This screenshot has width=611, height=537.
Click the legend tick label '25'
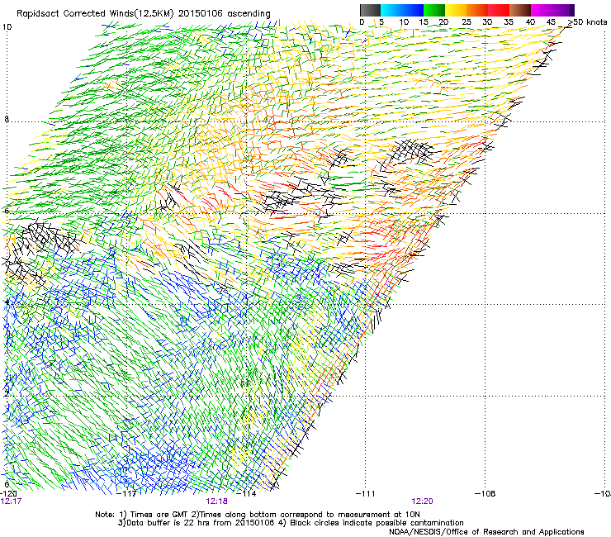pos(466,22)
